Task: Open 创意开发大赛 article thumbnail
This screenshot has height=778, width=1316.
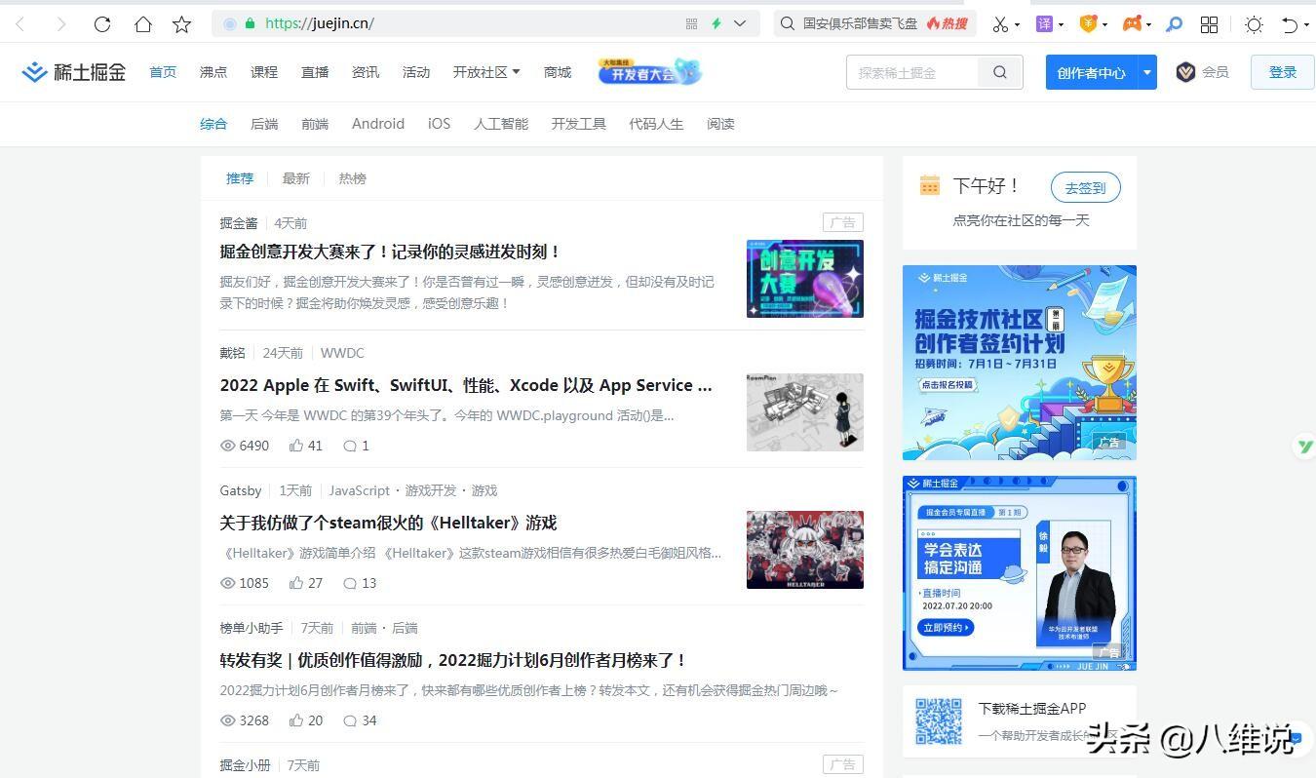Action: click(805, 279)
